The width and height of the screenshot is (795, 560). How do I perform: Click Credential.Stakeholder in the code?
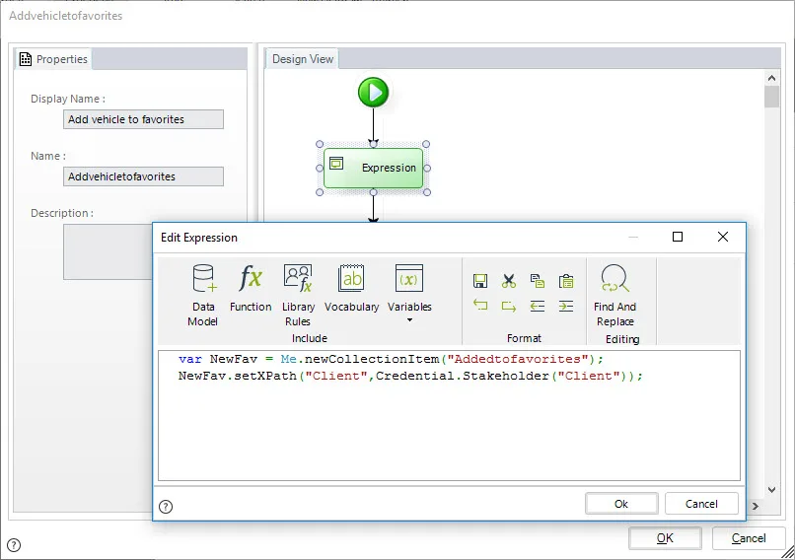coord(463,376)
